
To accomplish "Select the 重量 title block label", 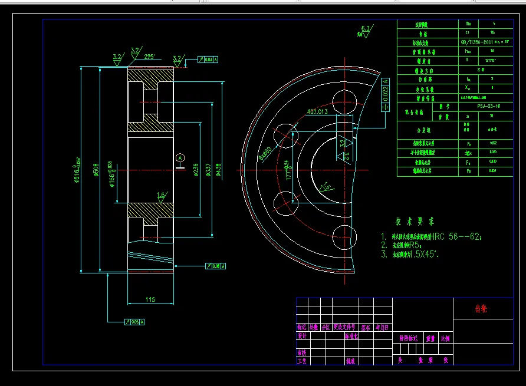I will click(x=430, y=338).
